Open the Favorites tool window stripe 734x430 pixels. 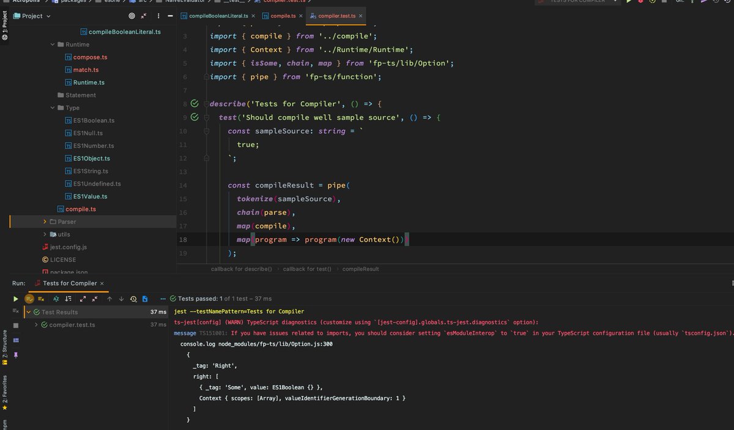(x=4, y=392)
